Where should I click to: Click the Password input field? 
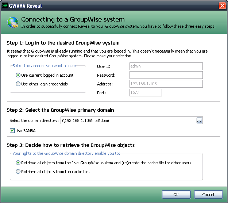pos(166,75)
